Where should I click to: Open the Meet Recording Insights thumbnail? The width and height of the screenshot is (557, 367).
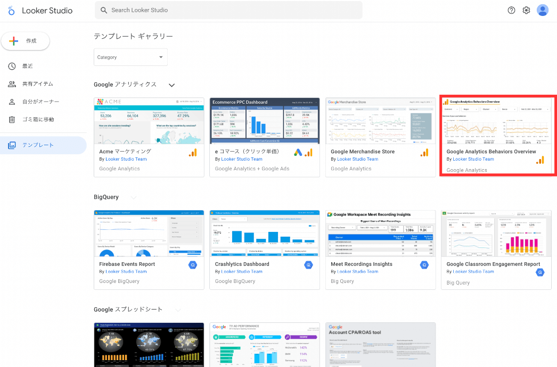[x=380, y=233]
